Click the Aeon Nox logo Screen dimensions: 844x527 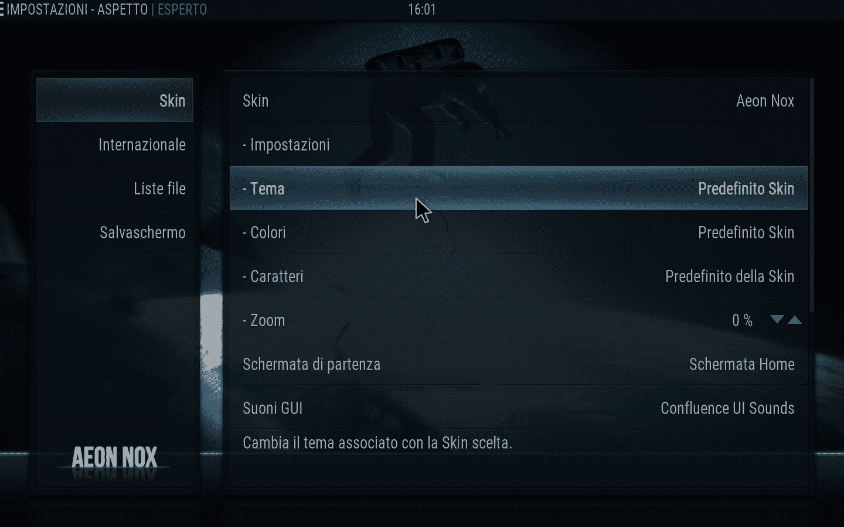click(115, 458)
